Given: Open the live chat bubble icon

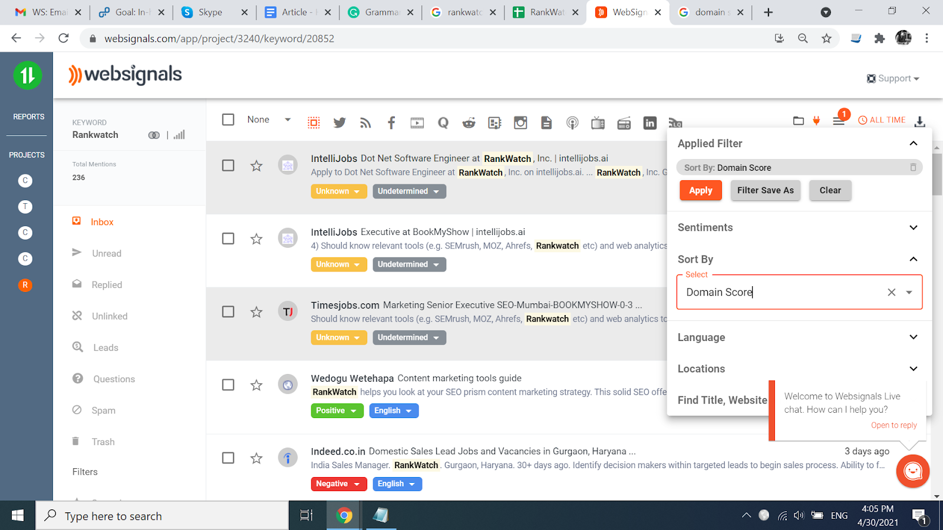Looking at the screenshot, I should 913,471.
